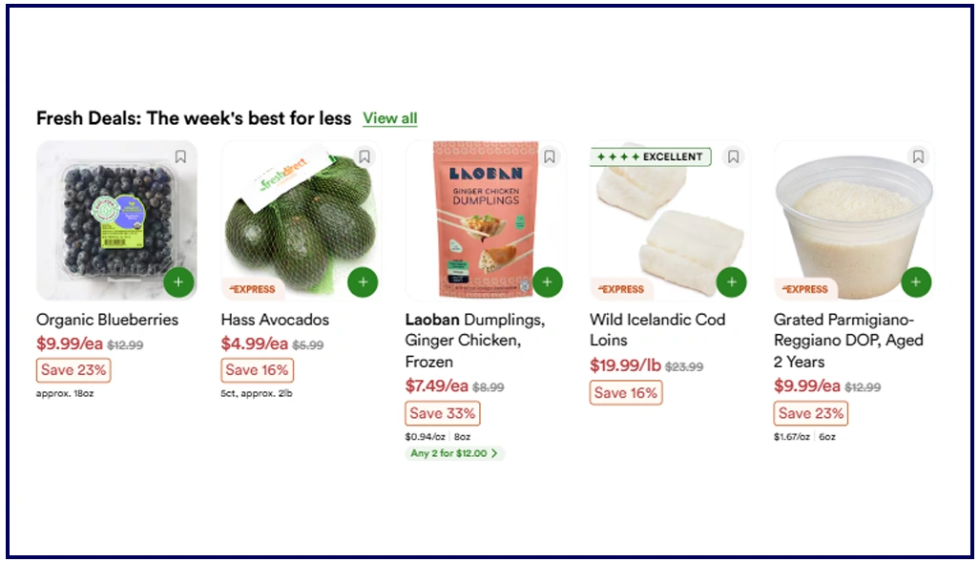Add Laoban Dumplings to cart

pos(547,282)
